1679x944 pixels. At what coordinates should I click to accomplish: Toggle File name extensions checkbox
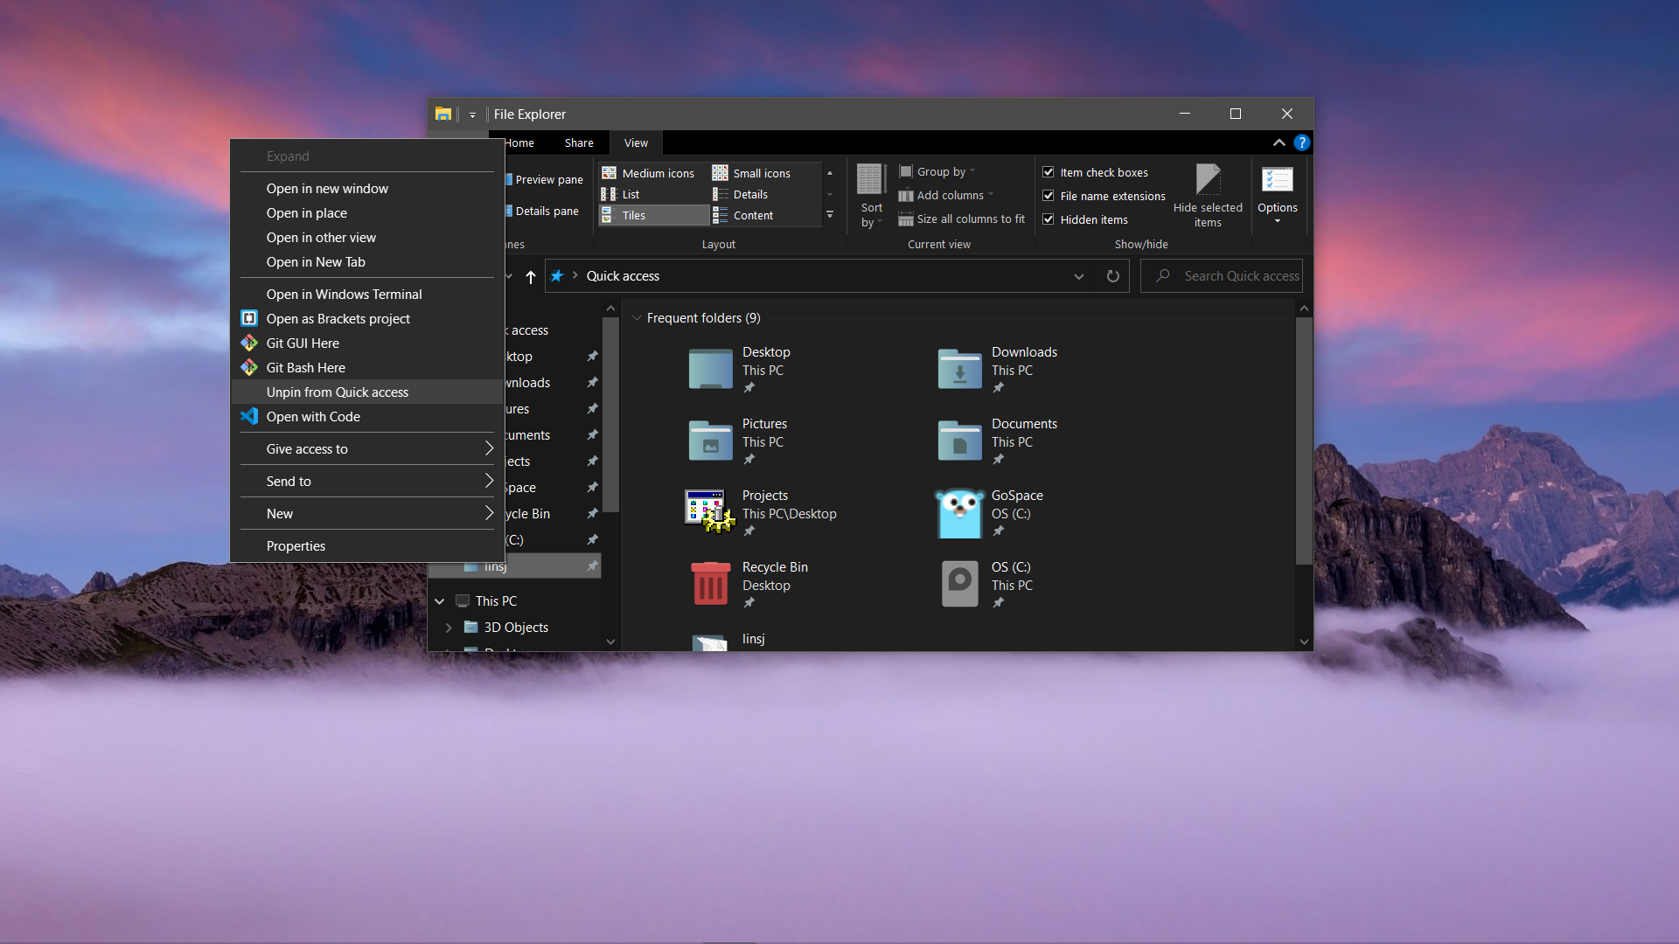pyautogui.click(x=1049, y=196)
